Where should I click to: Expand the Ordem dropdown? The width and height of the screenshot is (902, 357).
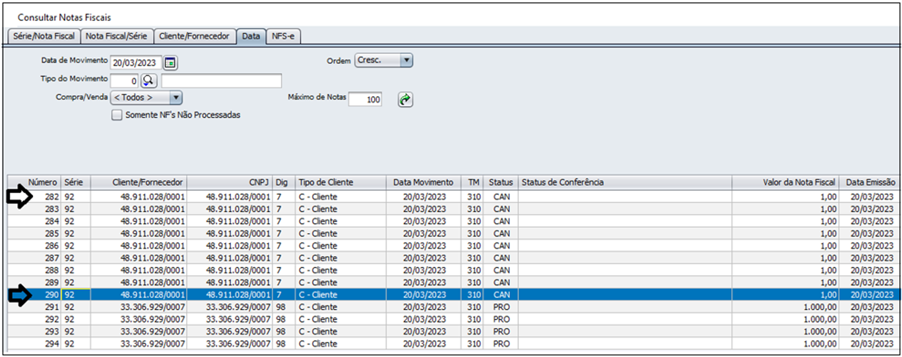pyautogui.click(x=406, y=61)
